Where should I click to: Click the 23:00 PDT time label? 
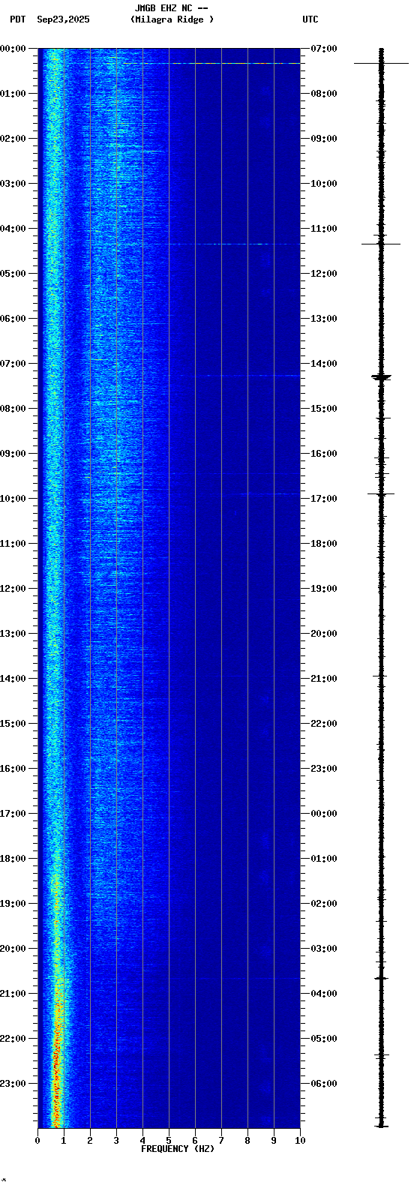point(13,1084)
